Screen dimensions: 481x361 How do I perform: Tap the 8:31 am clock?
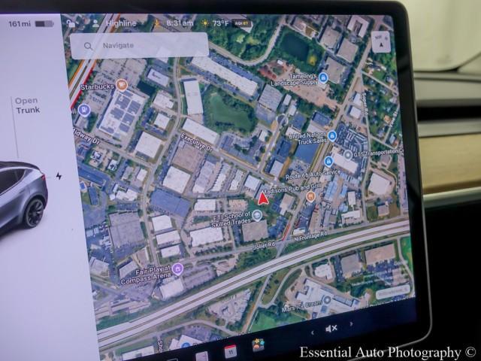click(180, 23)
